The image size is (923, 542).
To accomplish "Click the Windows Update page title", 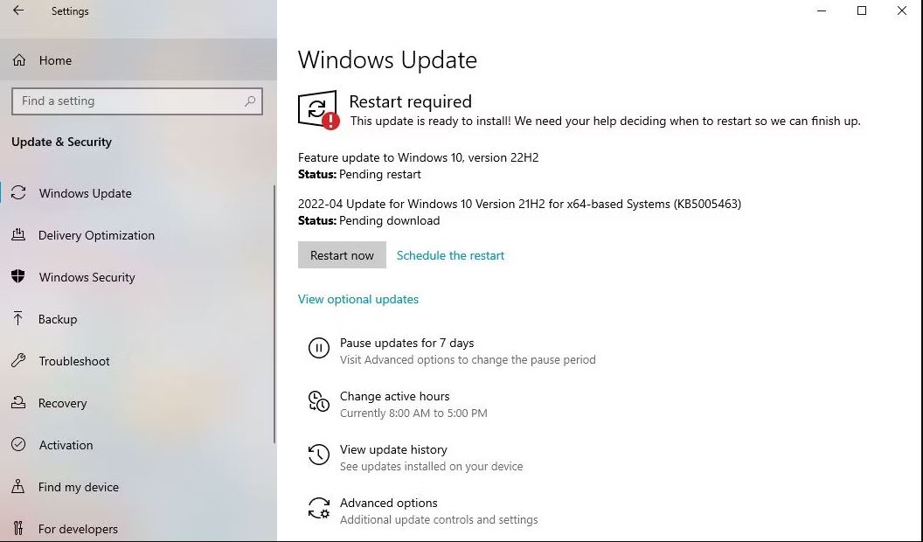I will (387, 60).
